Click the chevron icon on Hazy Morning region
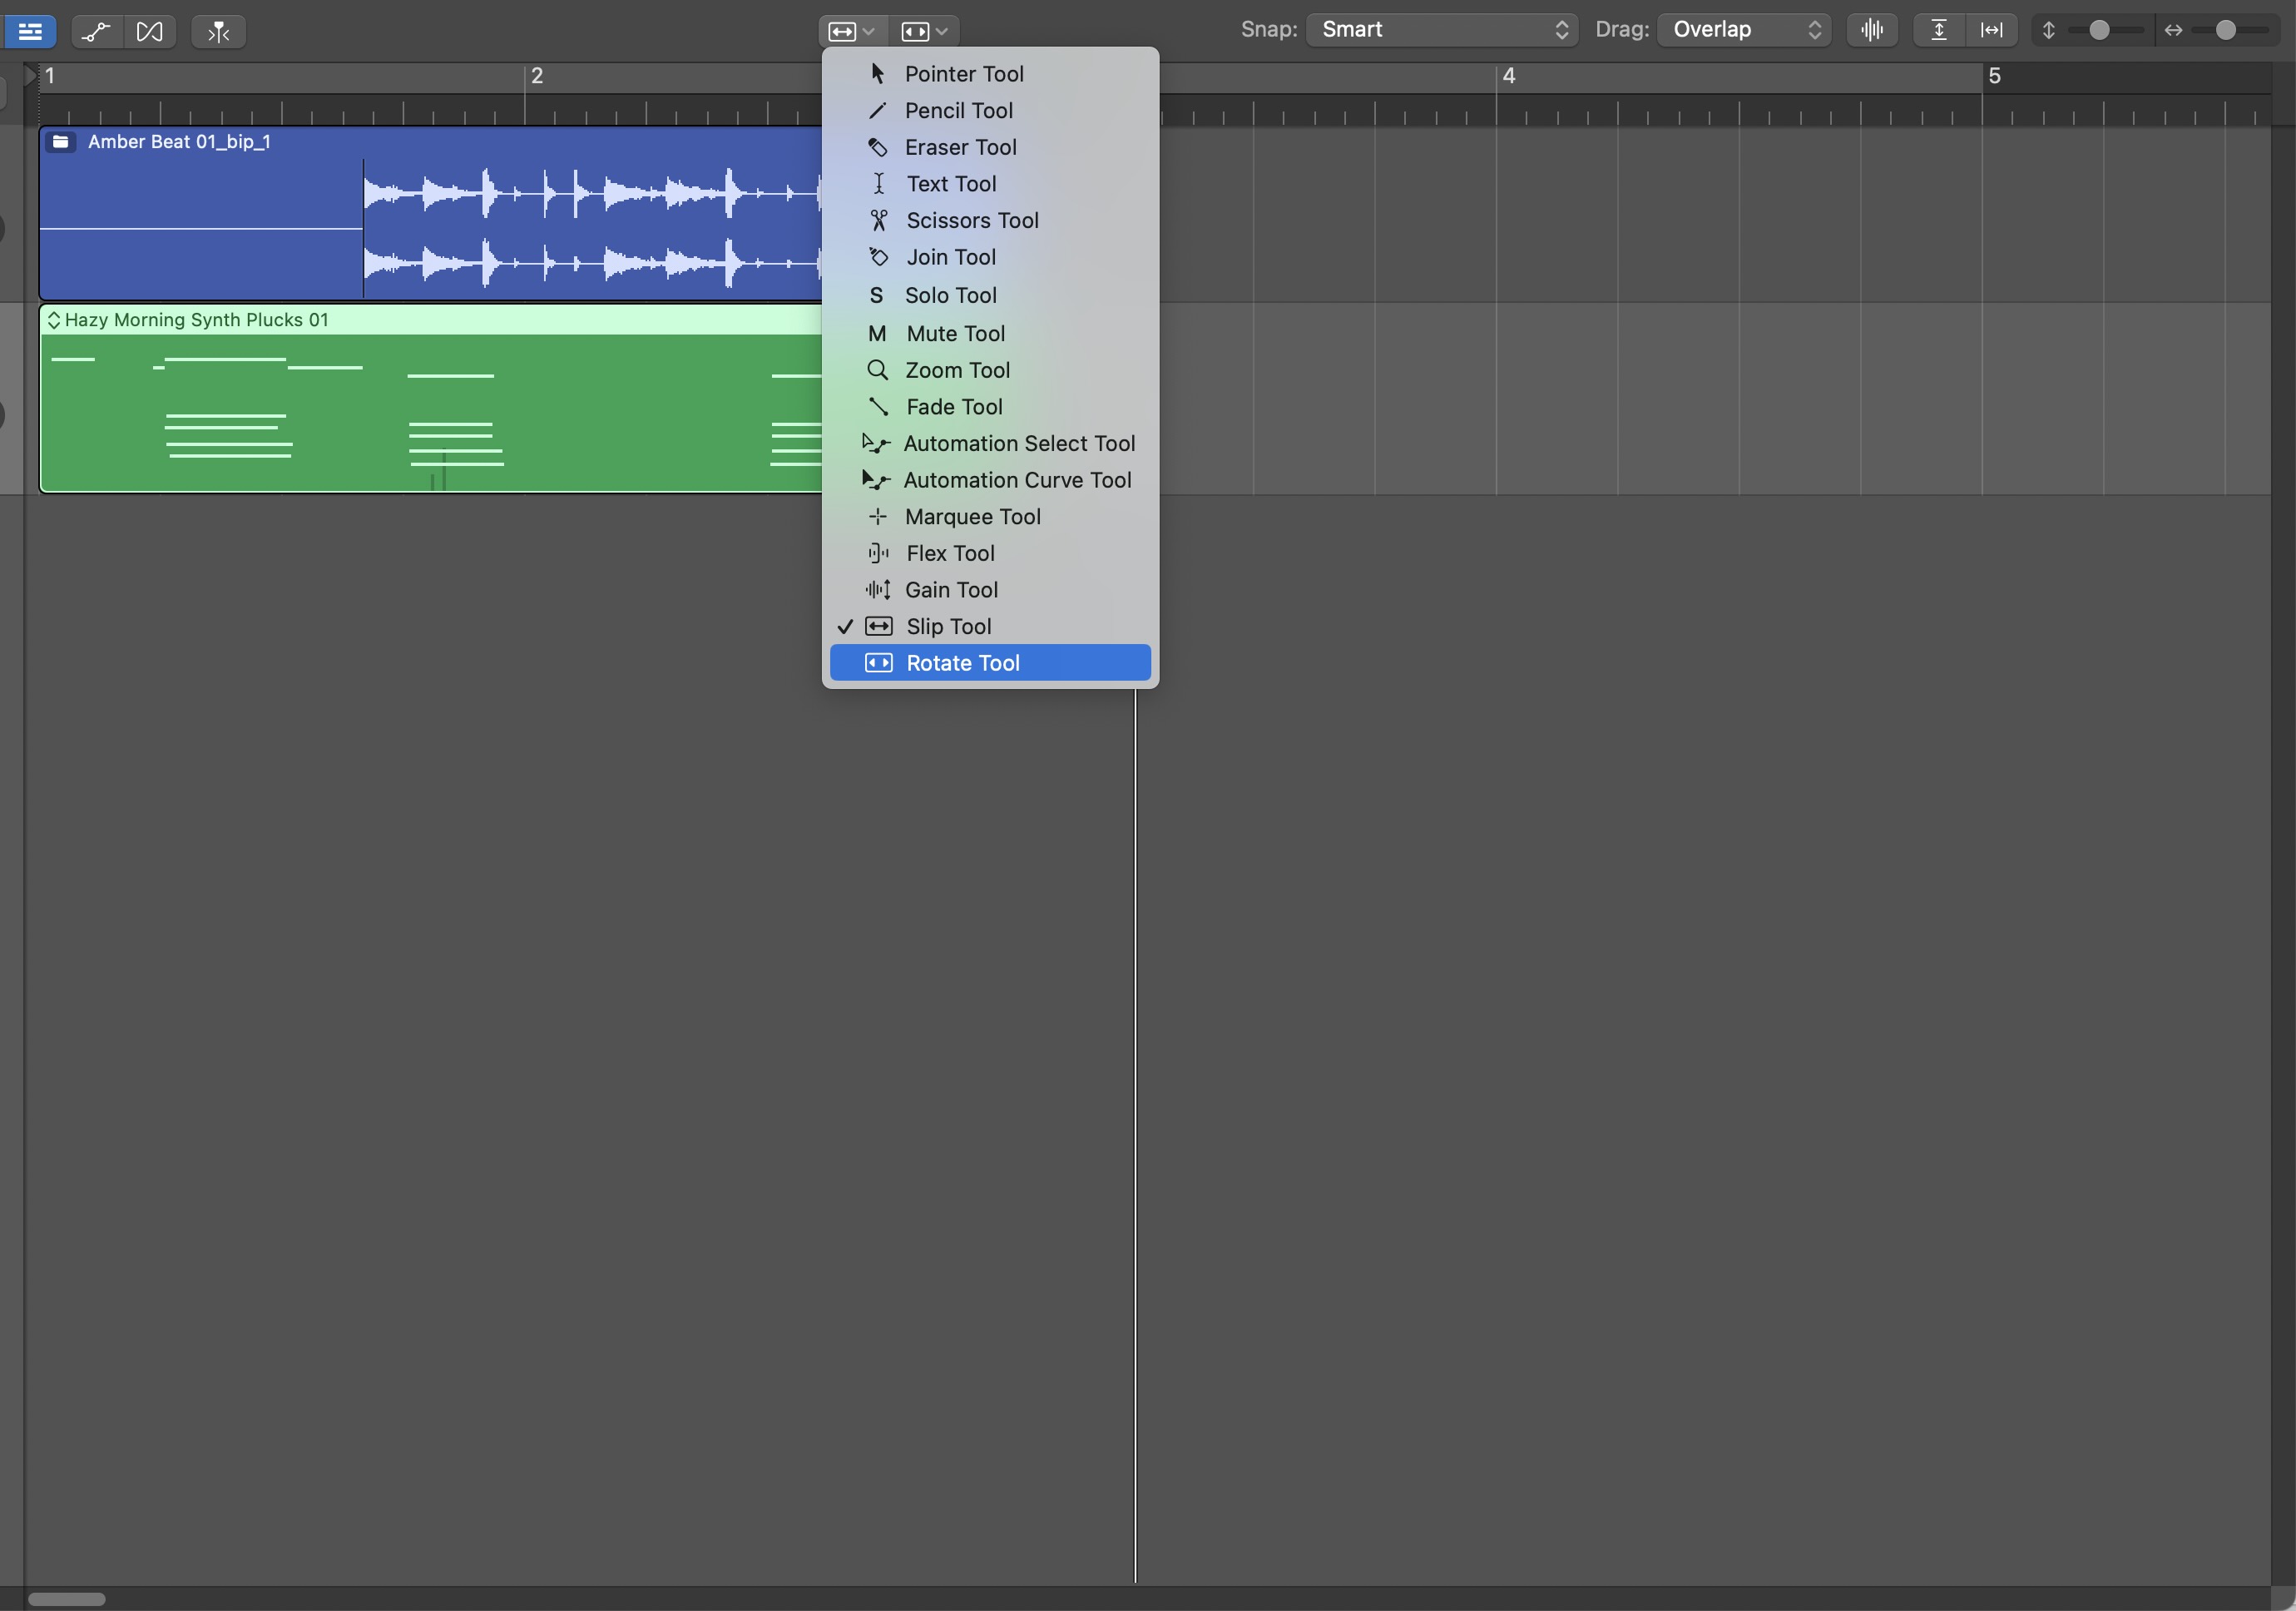The height and width of the screenshot is (1611, 2296). [x=54, y=320]
